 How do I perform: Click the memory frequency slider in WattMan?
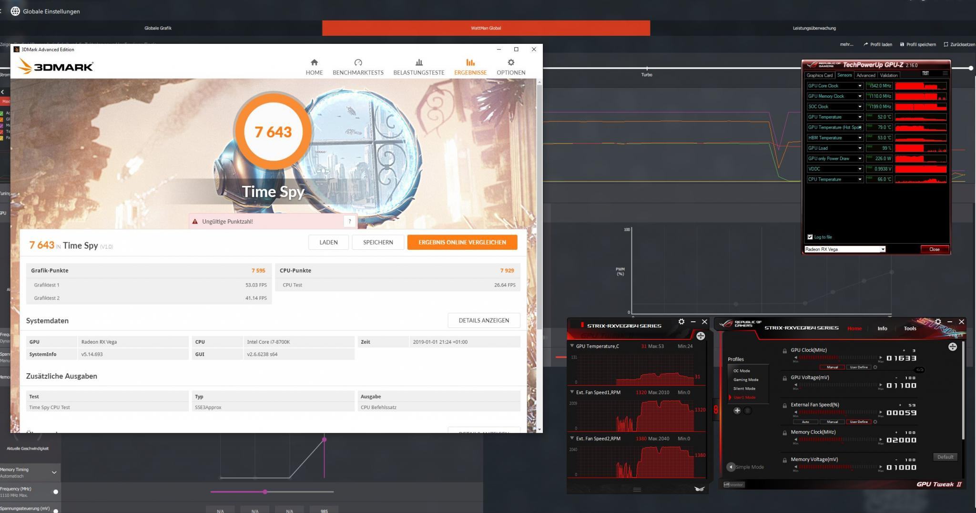click(x=272, y=492)
